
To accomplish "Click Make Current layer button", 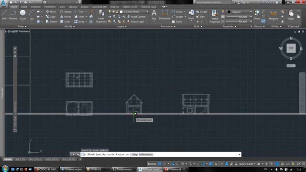I will click(136, 17).
